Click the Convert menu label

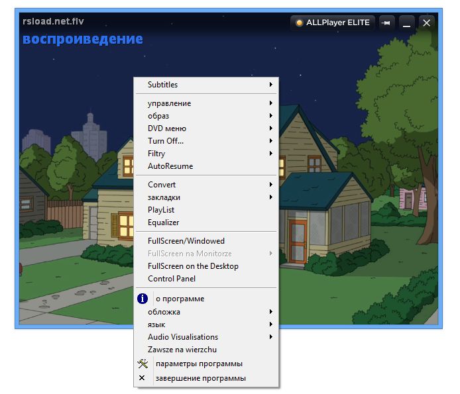[x=162, y=185]
